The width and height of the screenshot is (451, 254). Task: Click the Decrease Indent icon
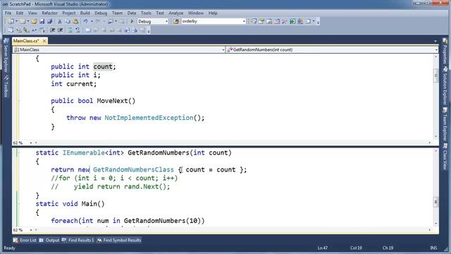coord(52,30)
